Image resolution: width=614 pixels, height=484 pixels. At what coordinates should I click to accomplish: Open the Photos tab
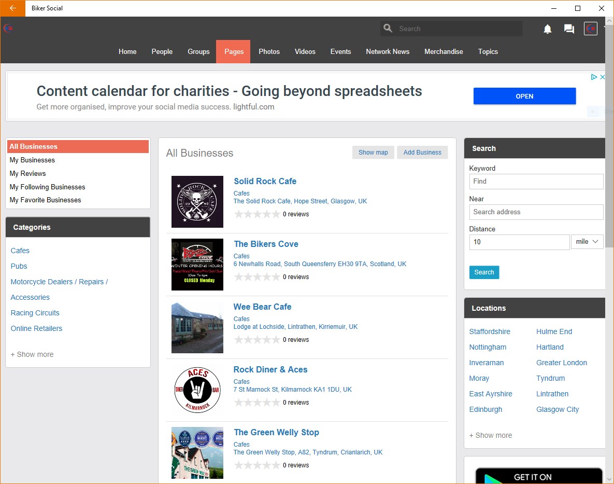(x=269, y=51)
